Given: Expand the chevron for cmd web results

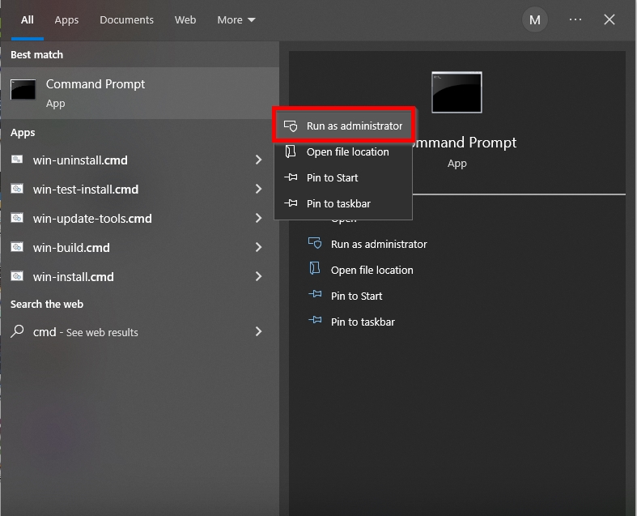Looking at the screenshot, I should click(258, 331).
